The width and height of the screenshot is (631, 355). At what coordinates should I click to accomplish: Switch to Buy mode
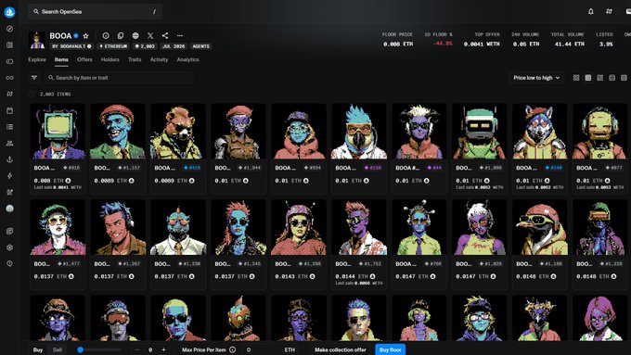[x=38, y=349]
